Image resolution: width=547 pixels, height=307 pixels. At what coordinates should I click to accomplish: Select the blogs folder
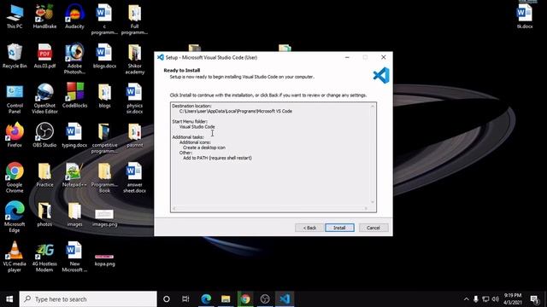point(104,96)
